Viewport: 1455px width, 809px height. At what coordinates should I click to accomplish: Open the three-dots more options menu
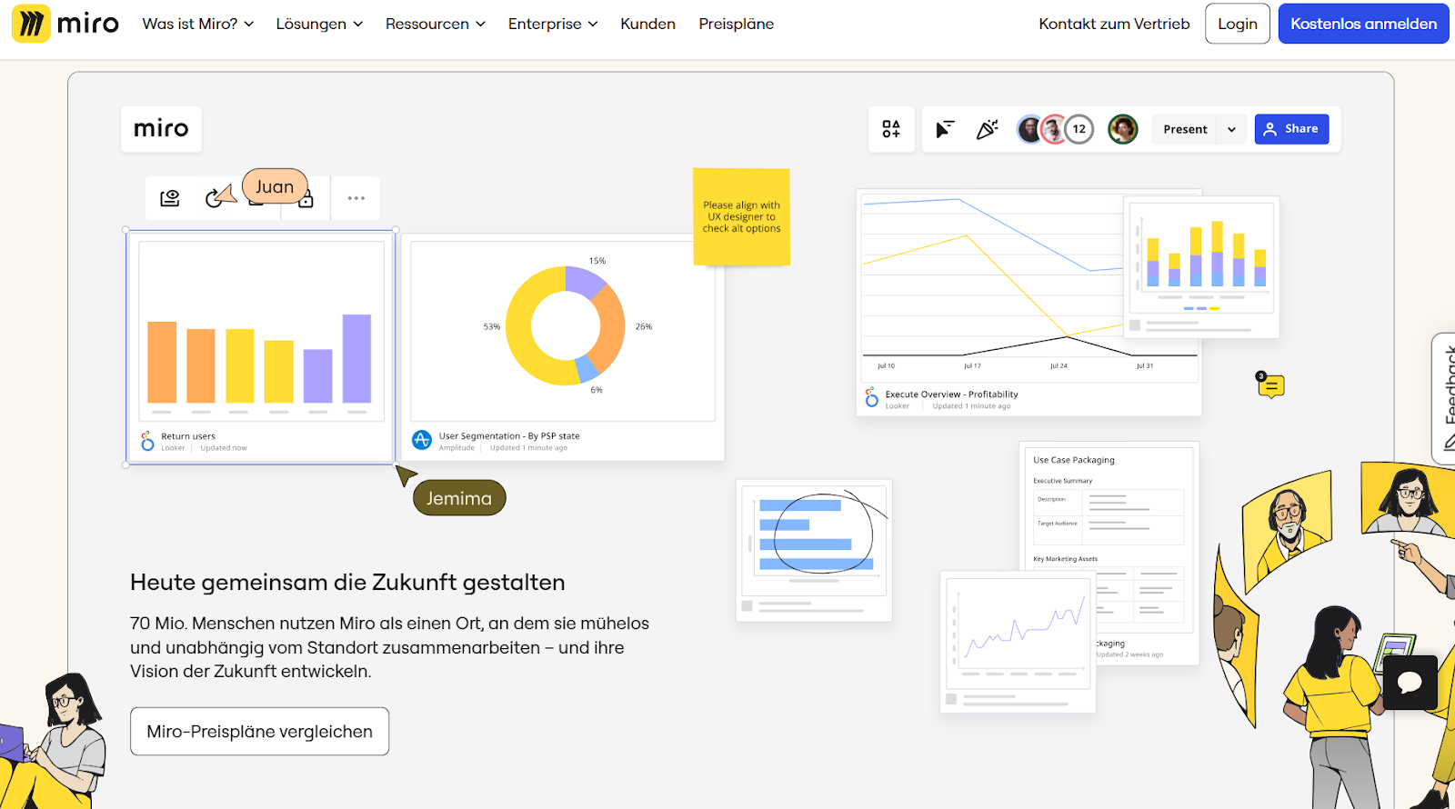(x=356, y=198)
